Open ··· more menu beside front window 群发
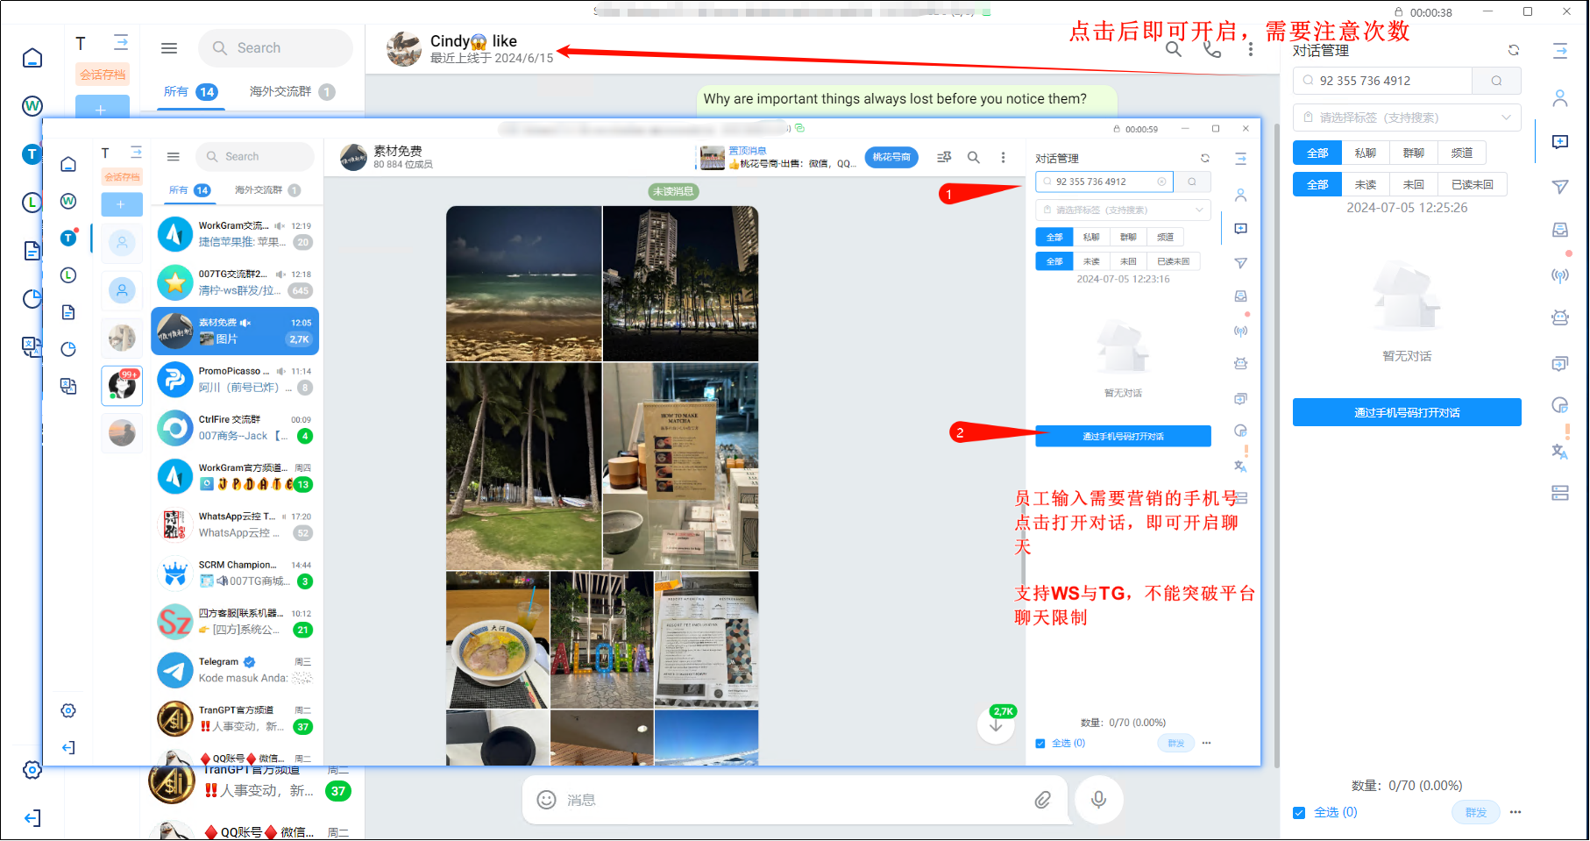Screen dimensions: 1590x841 (1207, 743)
